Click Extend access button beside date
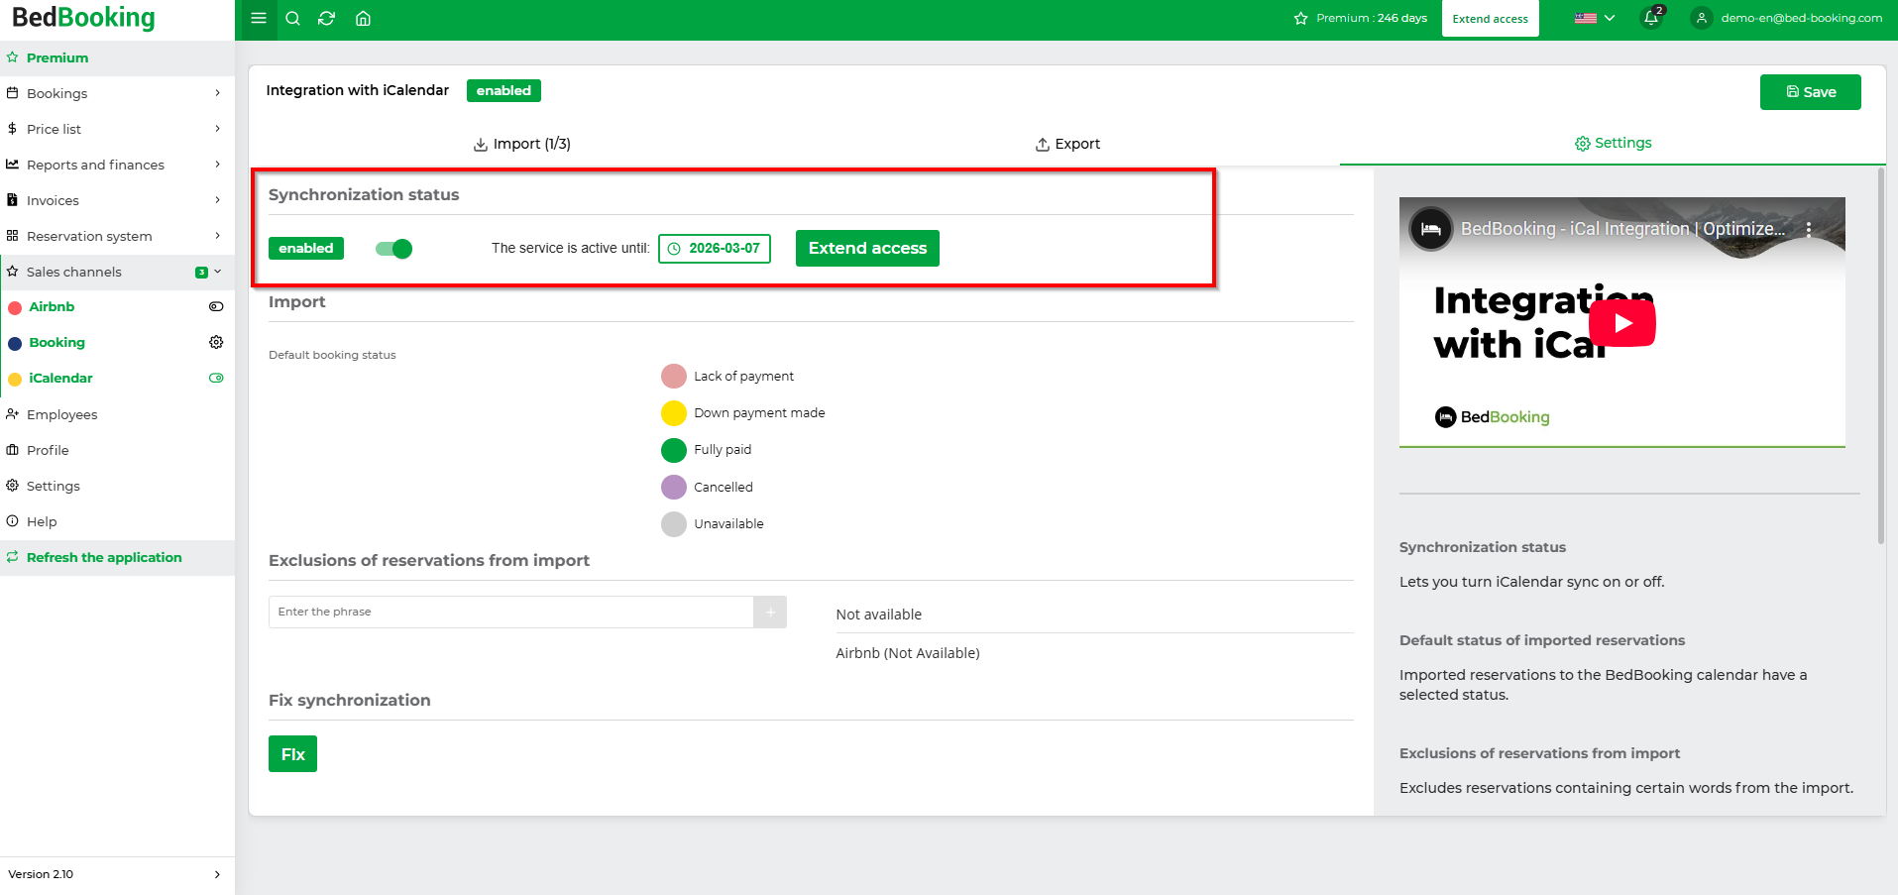This screenshot has height=895, width=1898. pos(867,248)
